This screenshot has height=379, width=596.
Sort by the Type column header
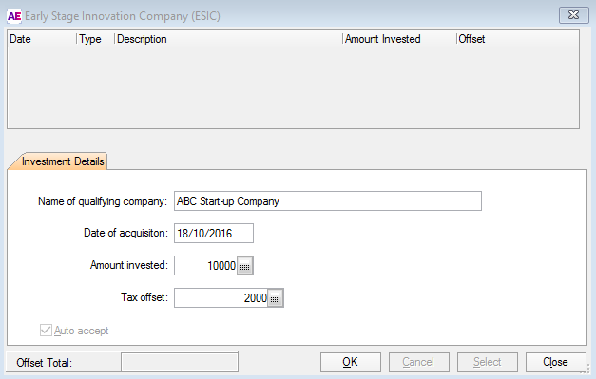[x=95, y=39]
